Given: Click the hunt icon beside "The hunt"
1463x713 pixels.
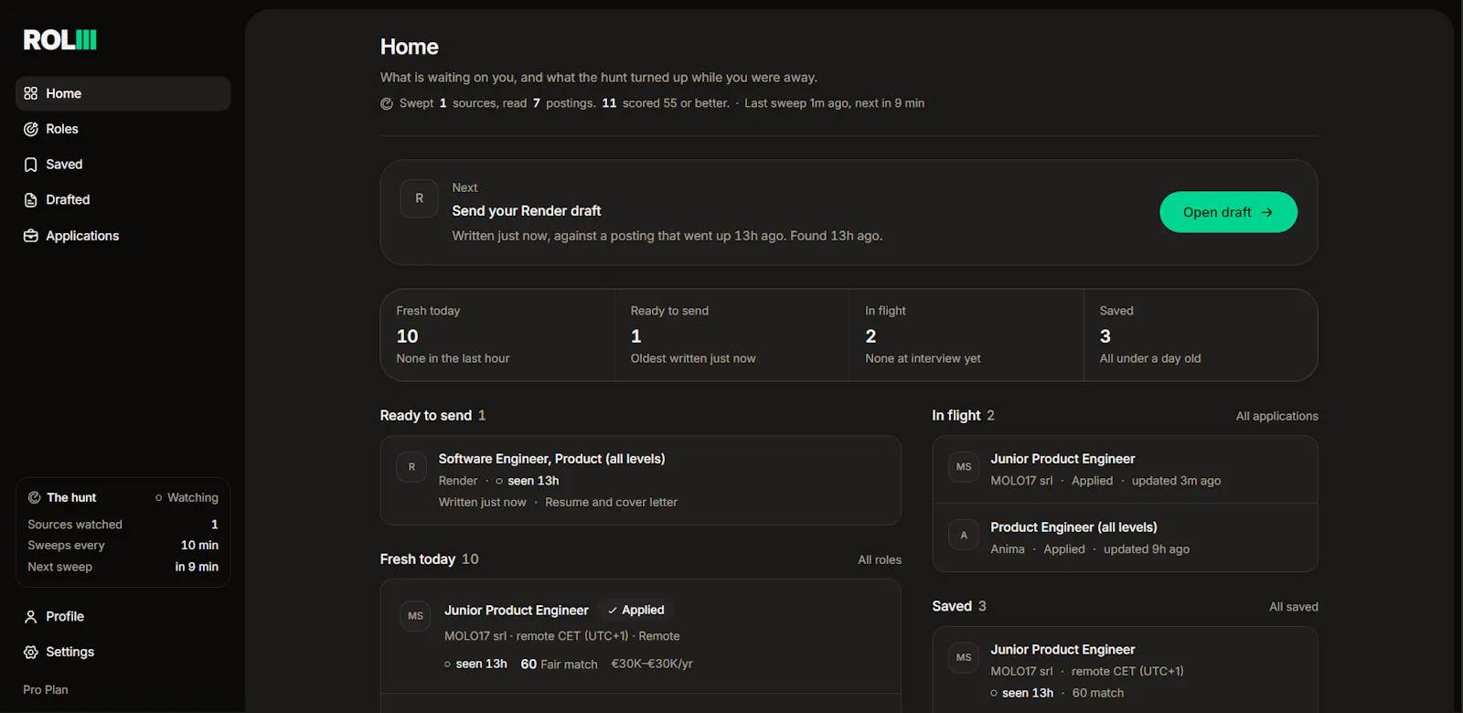Looking at the screenshot, I should (x=35, y=497).
